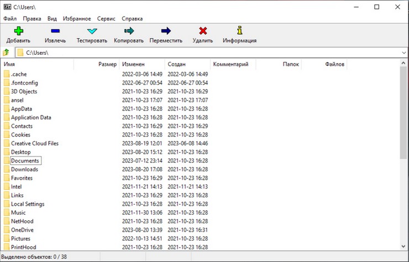409x262 pixels.
Task: Click the blue minus Извлечь icon
Action: coord(55,31)
